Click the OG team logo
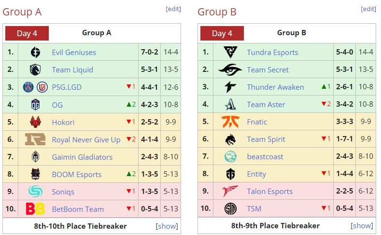381x235 pixels. click(x=35, y=105)
